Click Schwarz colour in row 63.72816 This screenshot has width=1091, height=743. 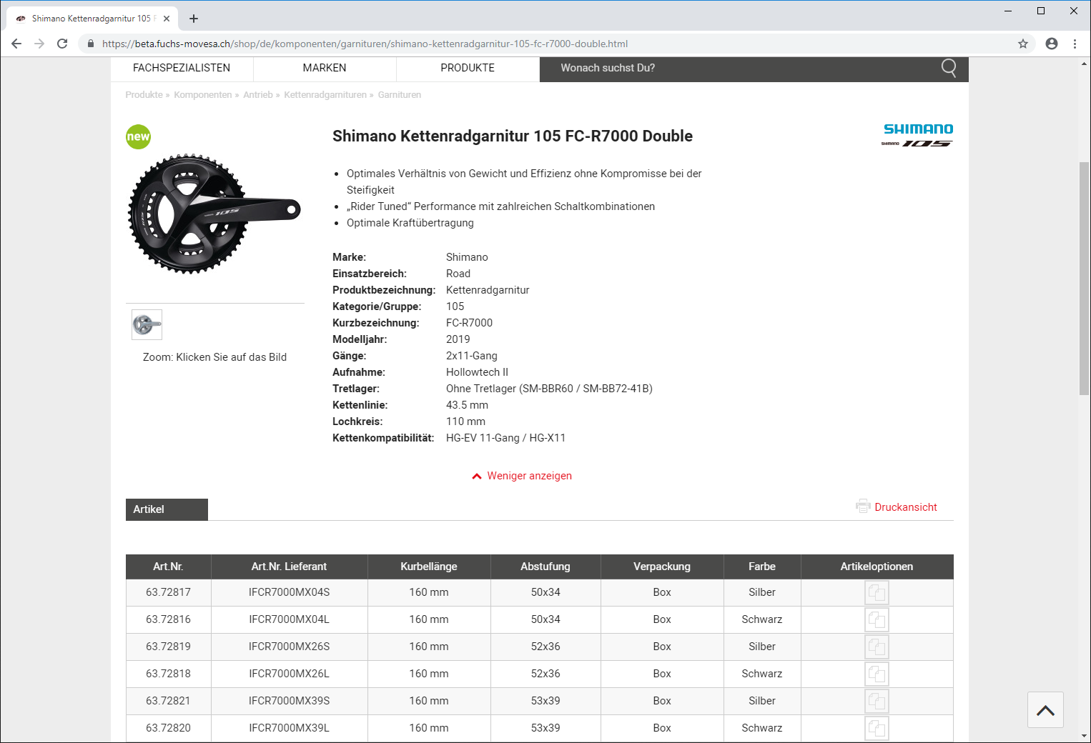(762, 619)
